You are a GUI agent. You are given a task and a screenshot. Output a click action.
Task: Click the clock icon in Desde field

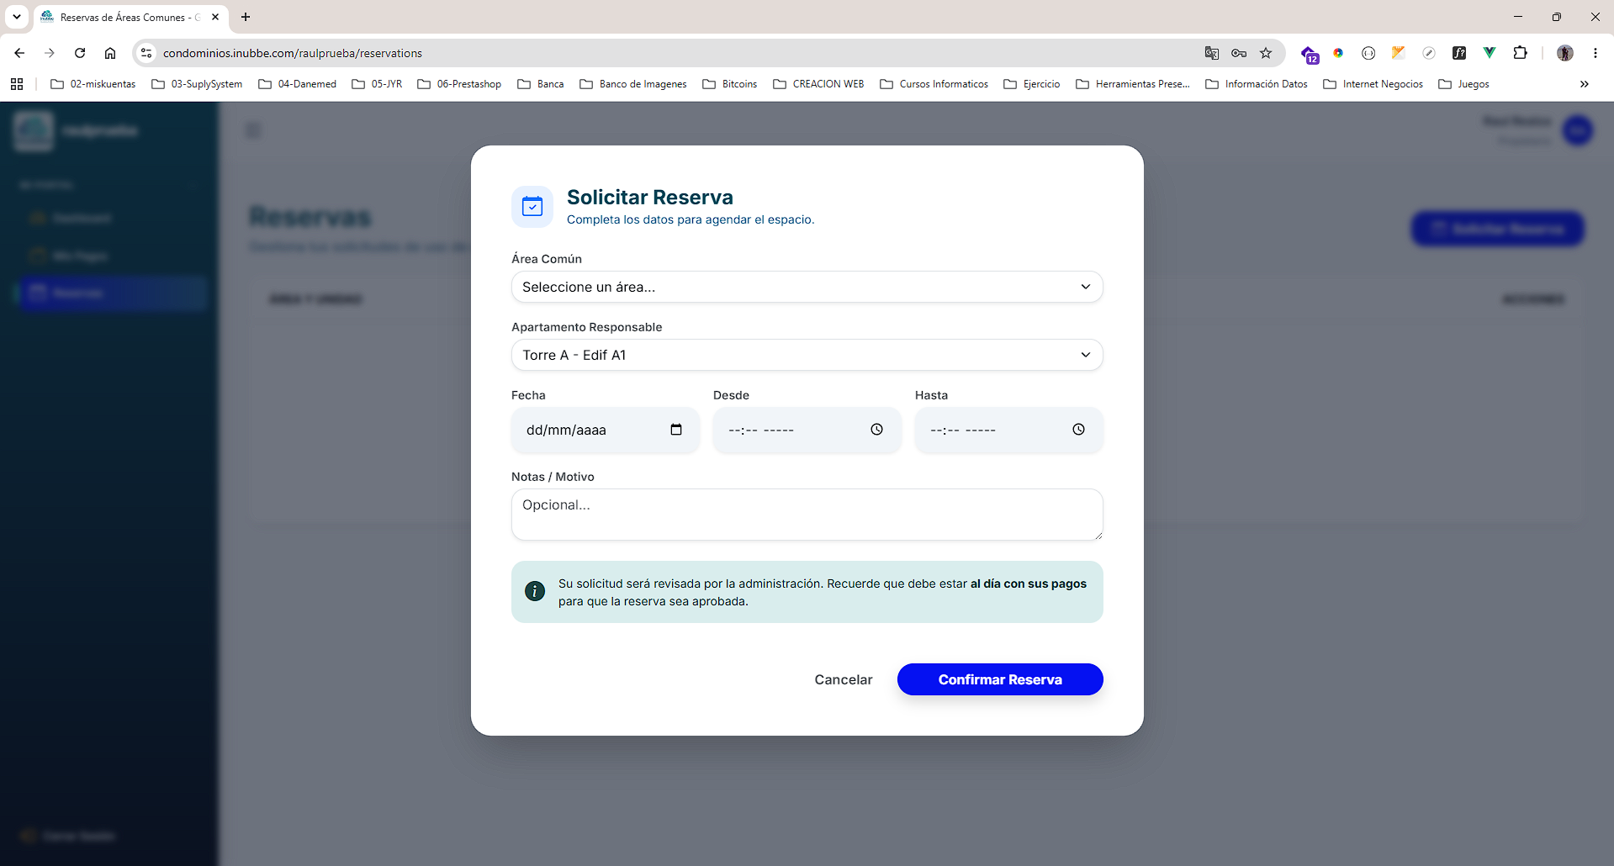pos(876,430)
